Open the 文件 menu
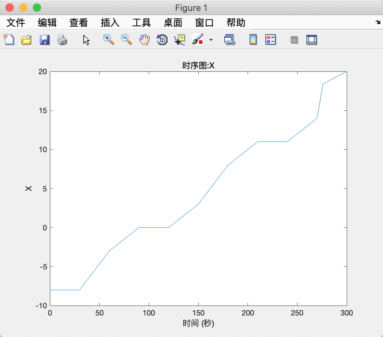The width and height of the screenshot is (383, 337). pyautogui.click(x=16, y=23)
